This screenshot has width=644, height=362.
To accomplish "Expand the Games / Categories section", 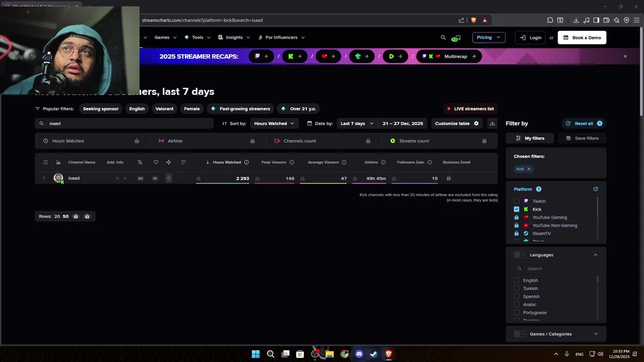I will pos(596,334).
